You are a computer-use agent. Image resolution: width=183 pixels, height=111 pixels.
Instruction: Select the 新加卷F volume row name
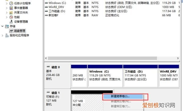(x=53, y=15)
